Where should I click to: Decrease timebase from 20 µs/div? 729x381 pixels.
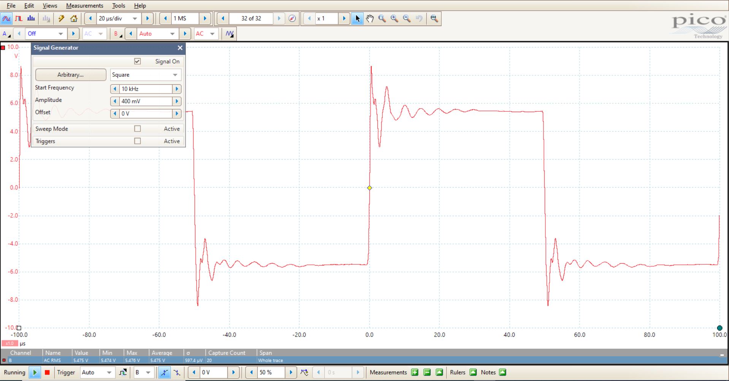pos(90,19)
